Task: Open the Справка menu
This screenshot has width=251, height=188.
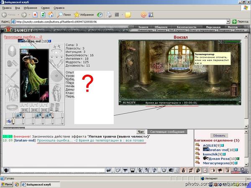Action: coord(59,8)
